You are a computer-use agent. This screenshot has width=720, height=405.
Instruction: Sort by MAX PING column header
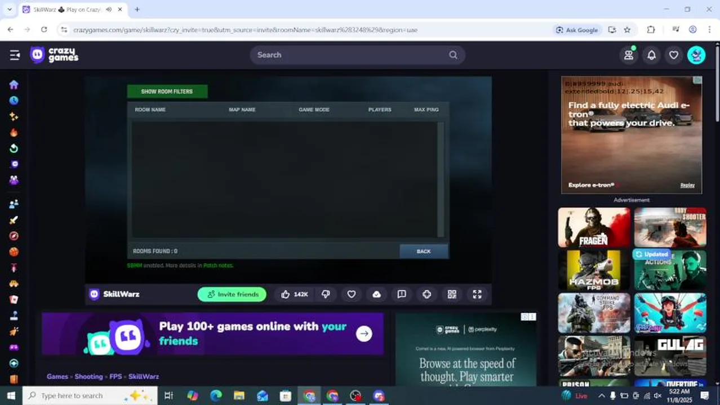[x=426, y=110]
